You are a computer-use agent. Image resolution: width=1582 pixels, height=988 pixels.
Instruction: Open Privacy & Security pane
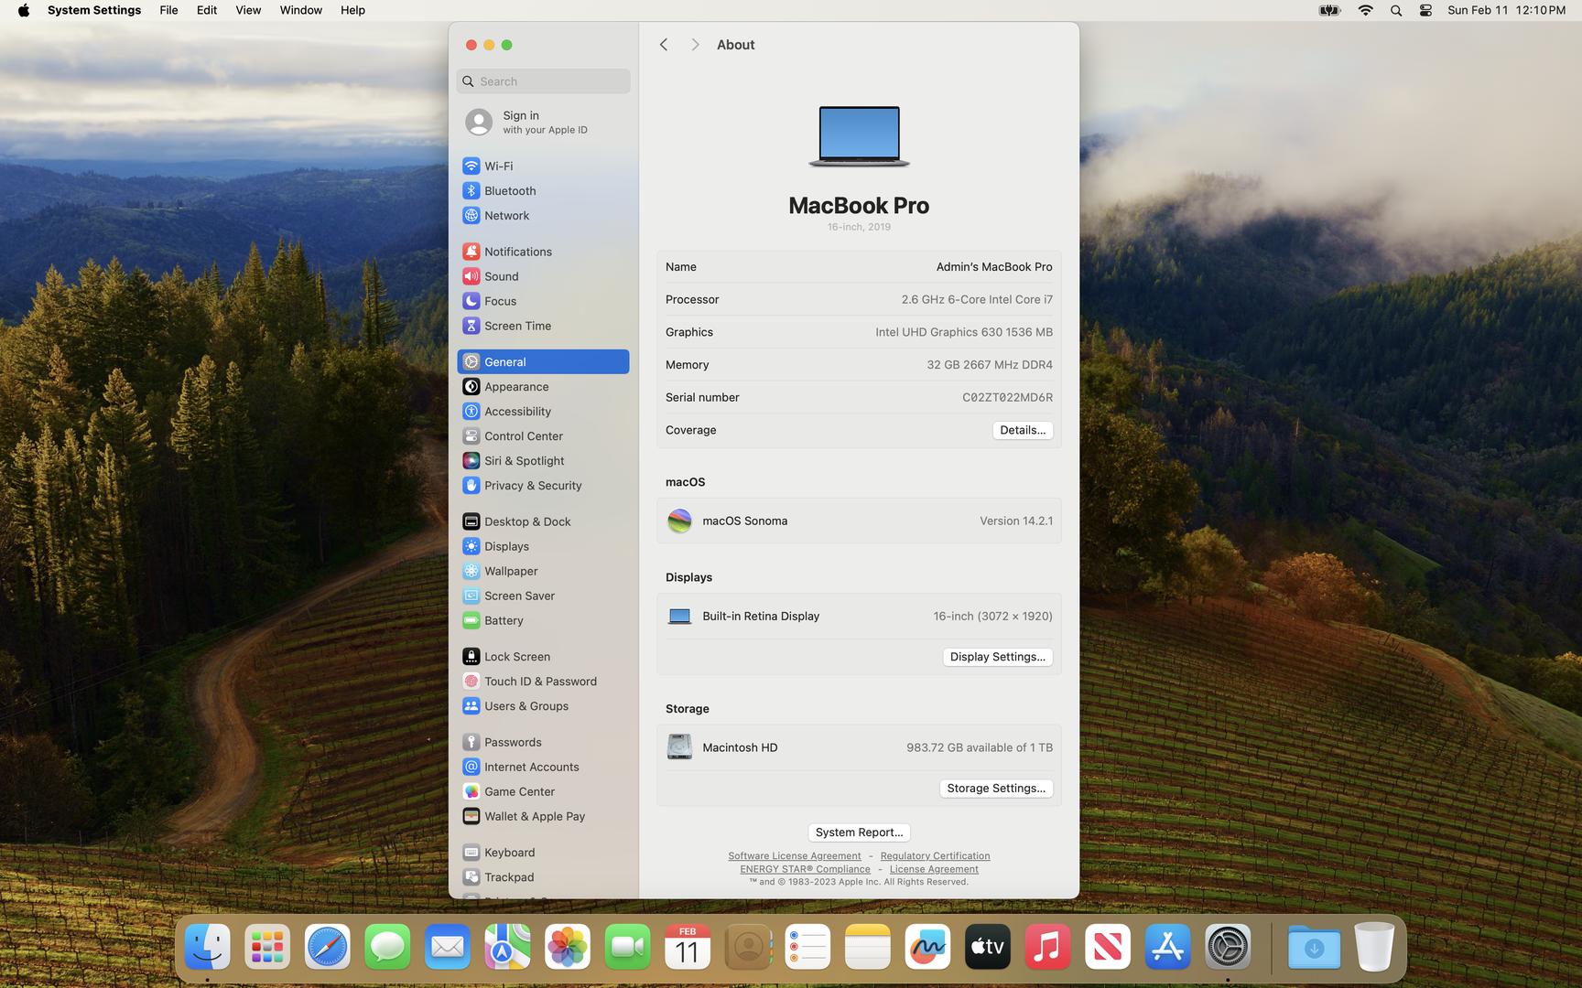[532, 486]
